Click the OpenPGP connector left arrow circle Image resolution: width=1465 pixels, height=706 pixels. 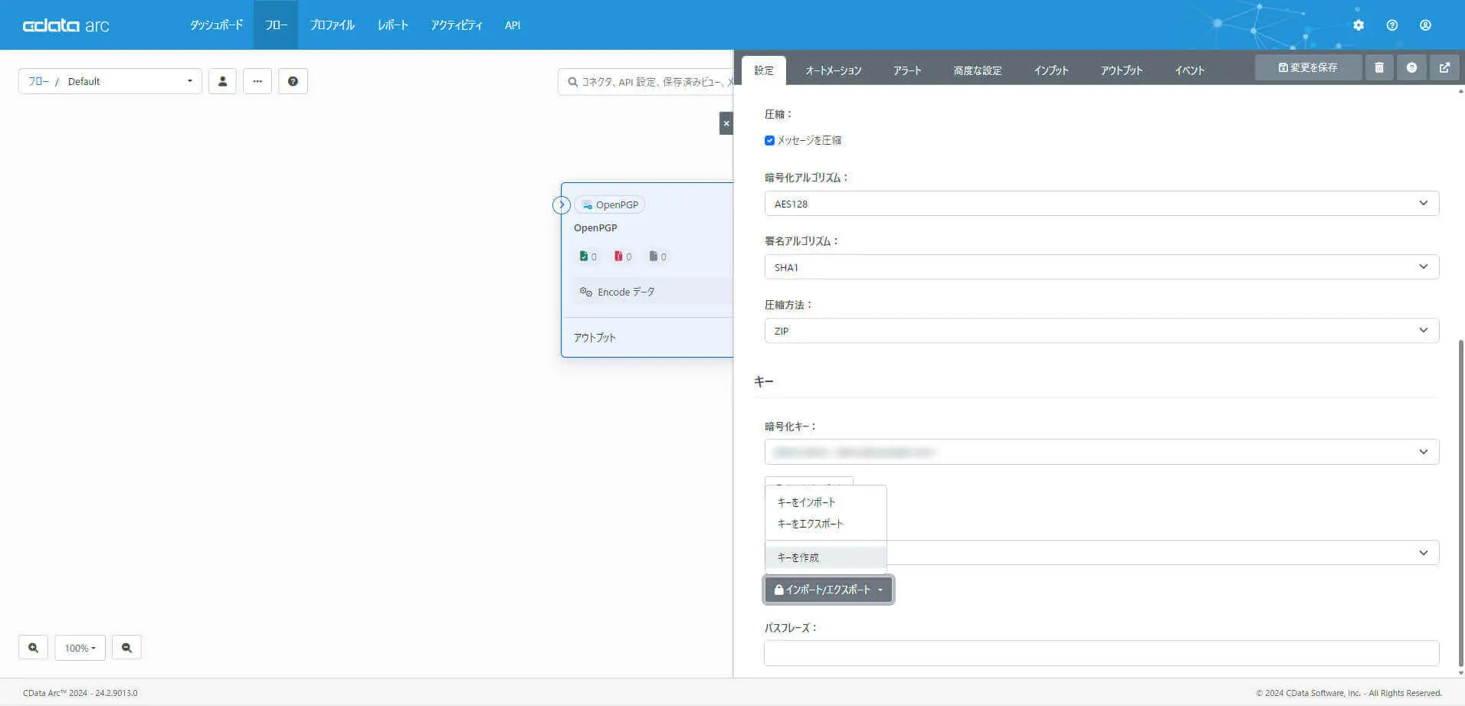[x=562, y=204]
